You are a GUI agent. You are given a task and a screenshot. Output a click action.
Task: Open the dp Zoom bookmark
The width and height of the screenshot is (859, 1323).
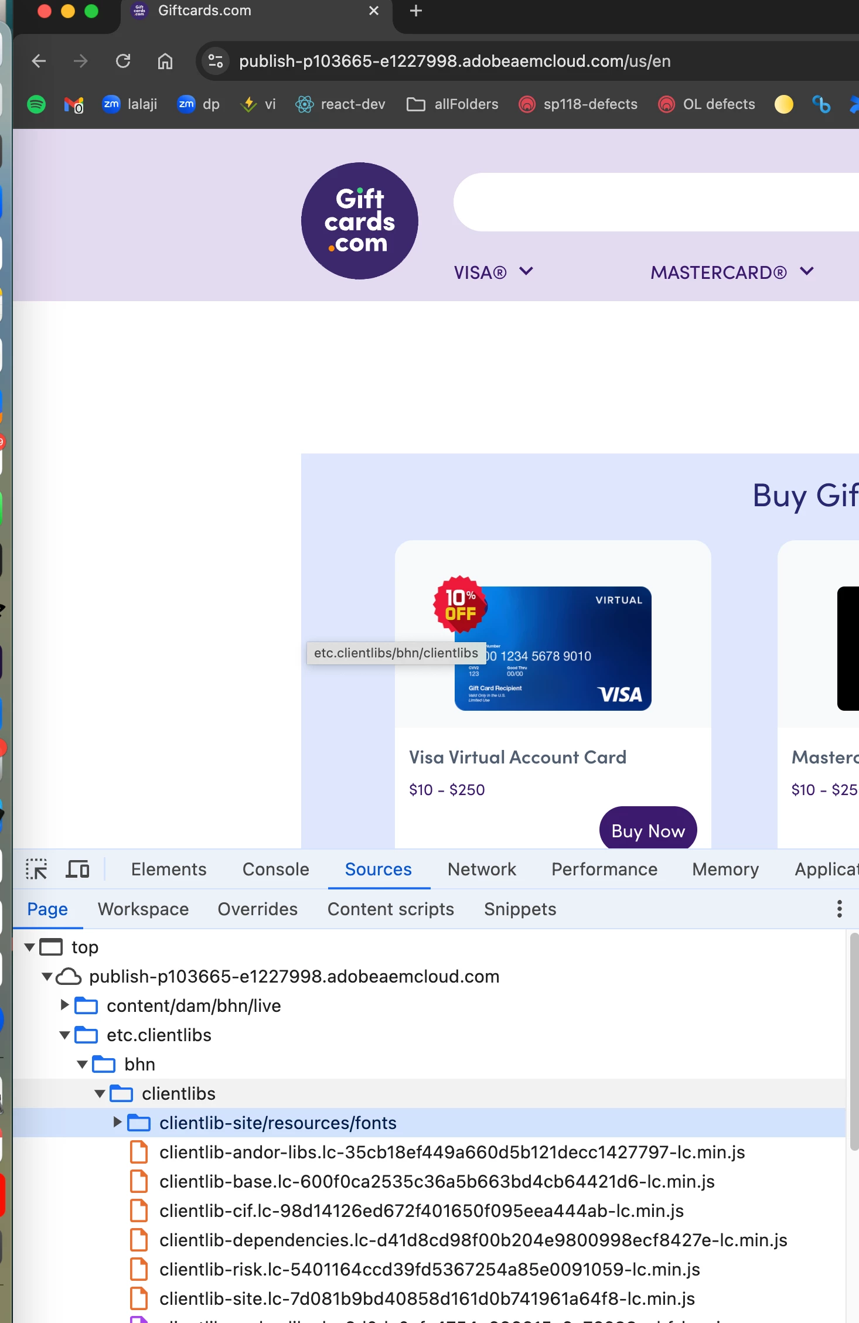coord(199,104)
